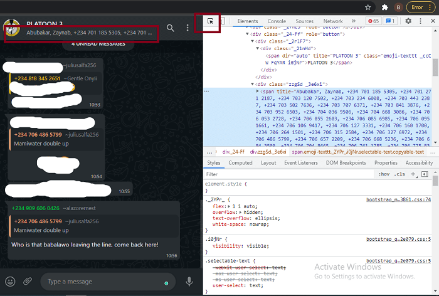Collapse the div class _24-Ff node
This screenshot has width=439, height=296.
click(x=247, y=34)
